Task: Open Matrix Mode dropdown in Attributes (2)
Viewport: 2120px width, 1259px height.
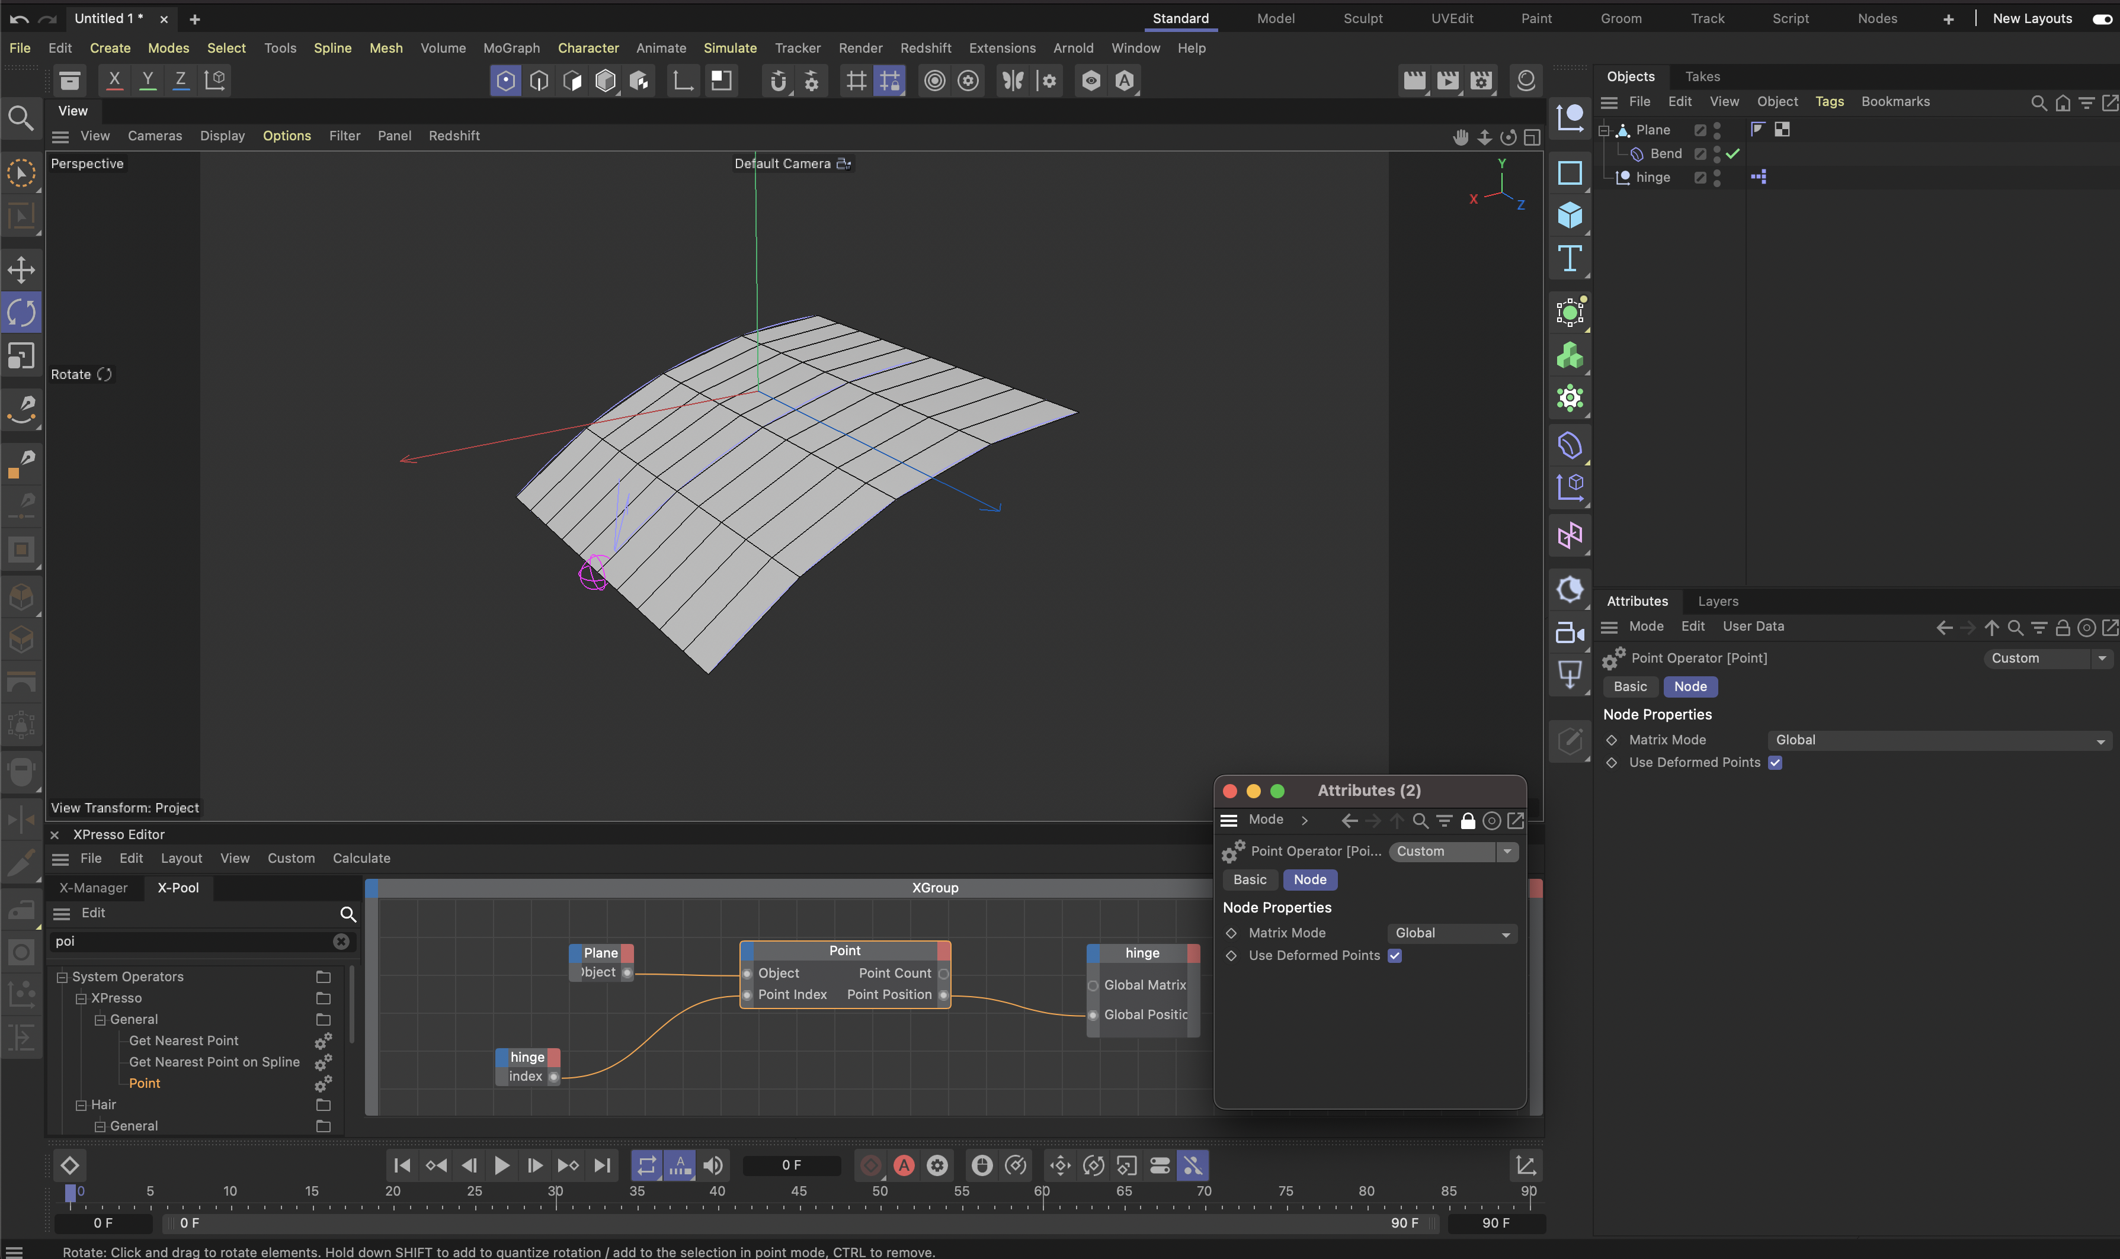Action: coord(1451,933)
